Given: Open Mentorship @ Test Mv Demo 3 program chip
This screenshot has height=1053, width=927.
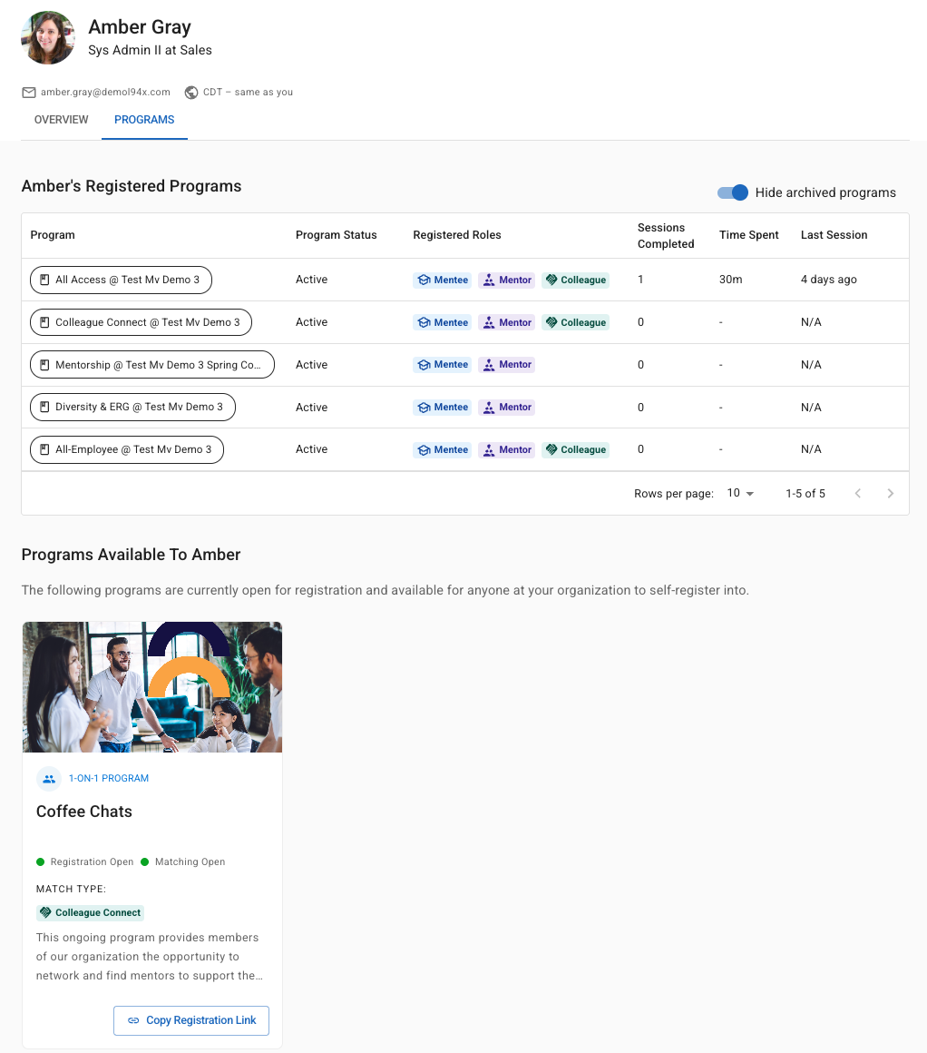Looking at the screenshot, I should click(x=152, y=365).
